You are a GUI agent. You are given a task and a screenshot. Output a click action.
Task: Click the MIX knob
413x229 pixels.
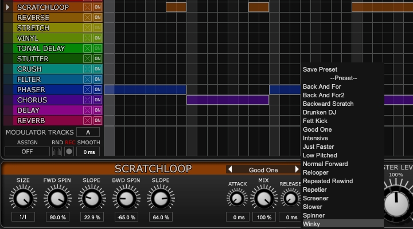(263, 199)
